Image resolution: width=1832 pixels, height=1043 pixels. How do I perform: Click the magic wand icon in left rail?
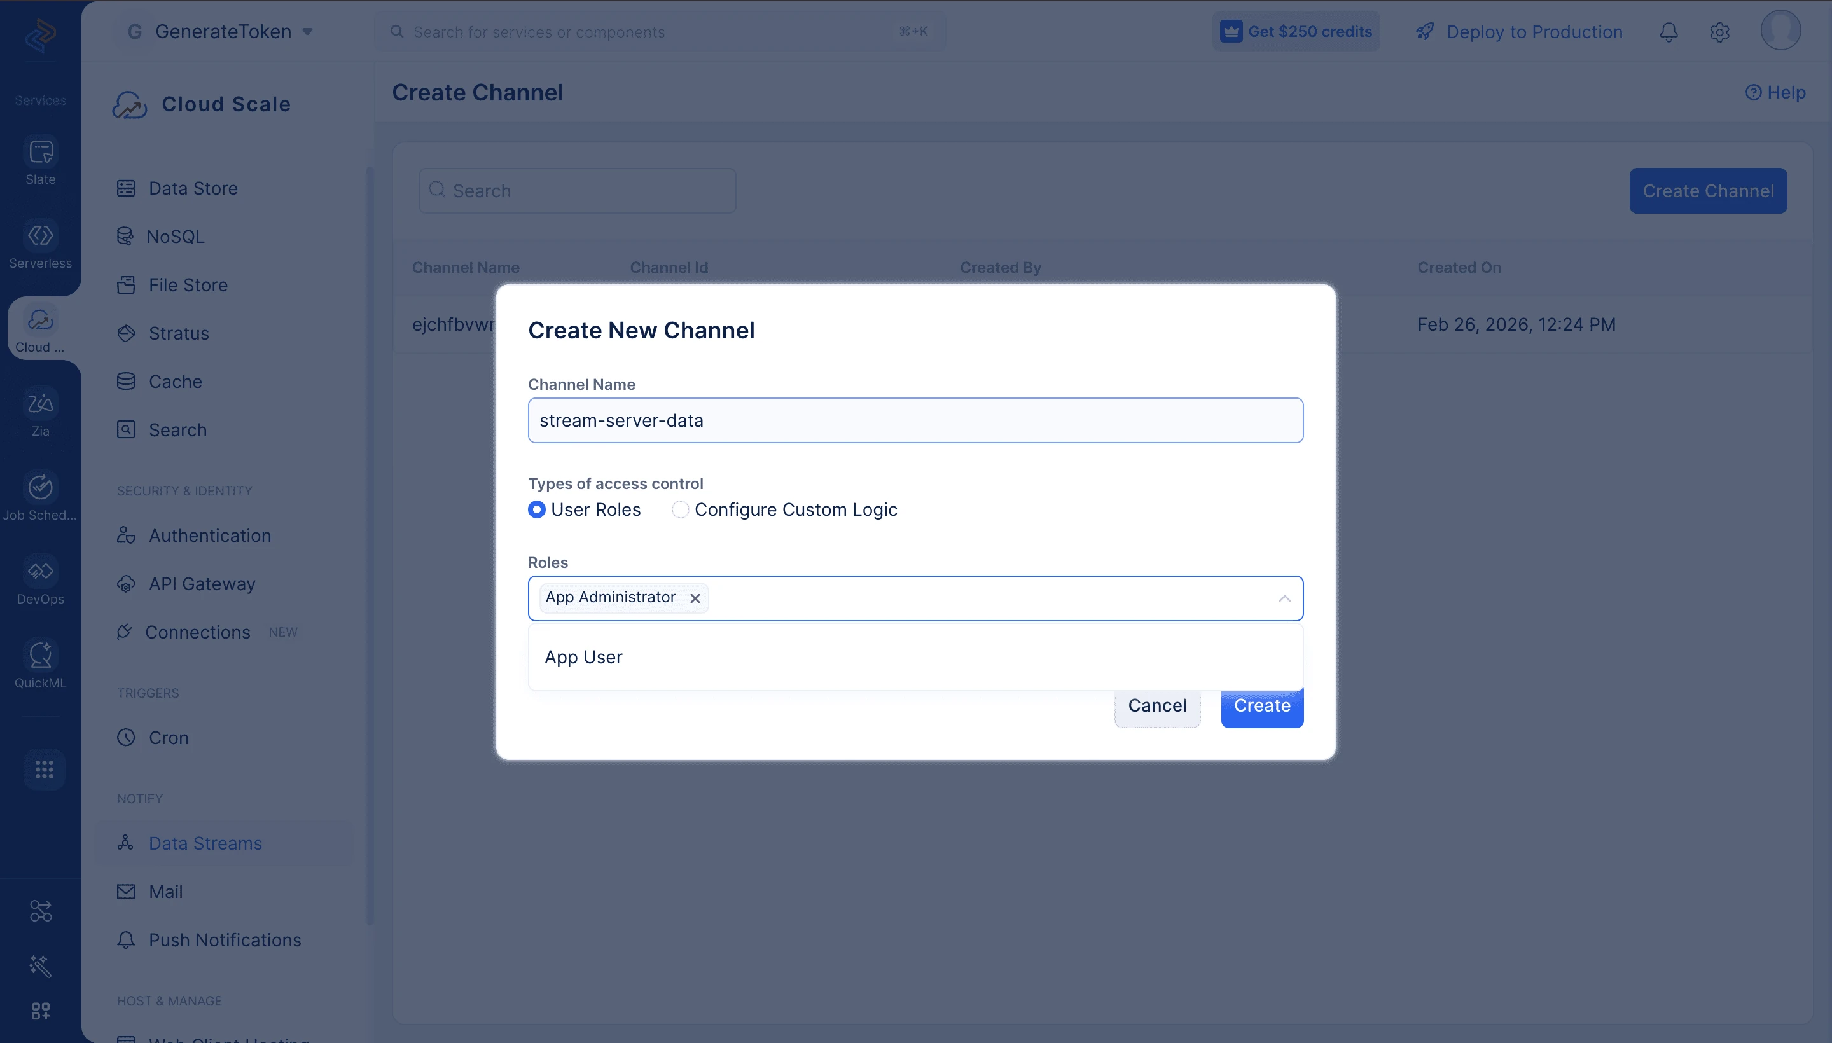[40, 965]
